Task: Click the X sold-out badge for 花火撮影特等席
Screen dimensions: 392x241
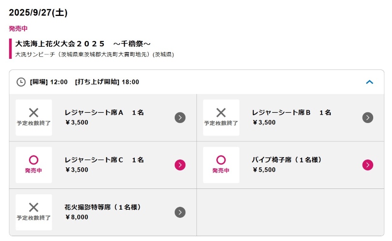Action: [34, 212]
